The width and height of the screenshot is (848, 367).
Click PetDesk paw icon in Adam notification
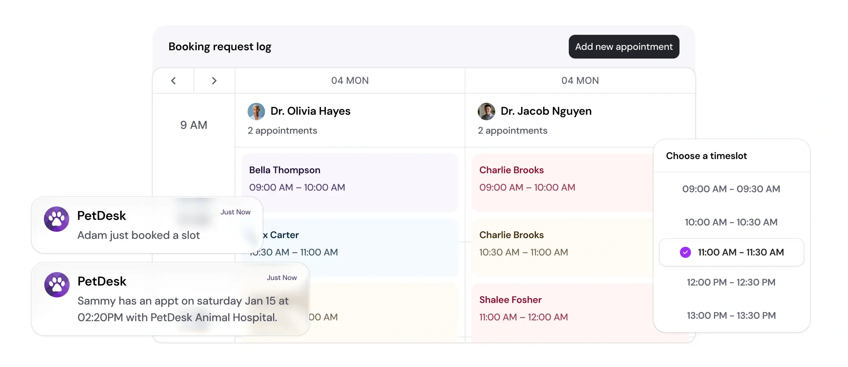tap(57, 219)
